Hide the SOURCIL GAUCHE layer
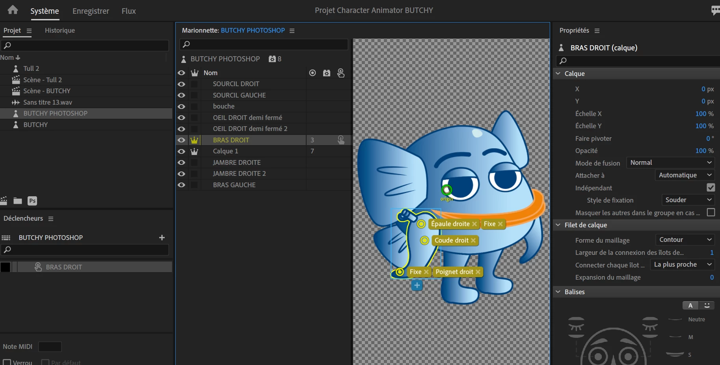720x365 pixels. [x=181, y=95]
